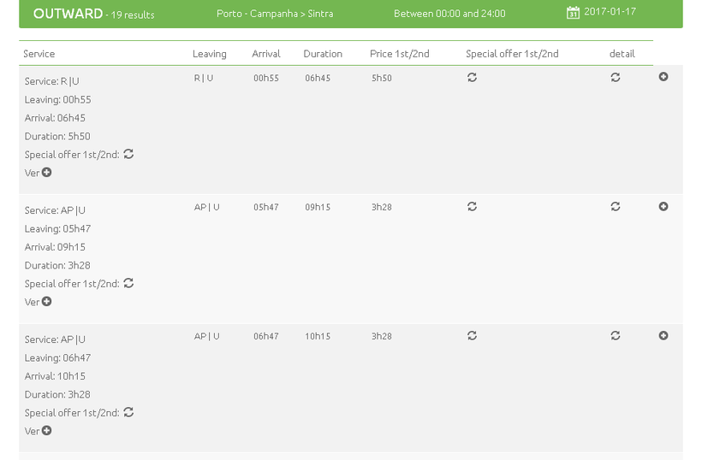702x460 pixels.
Task: Click Ver plus icon under 05h47 service
Action: tap(46, 302)
